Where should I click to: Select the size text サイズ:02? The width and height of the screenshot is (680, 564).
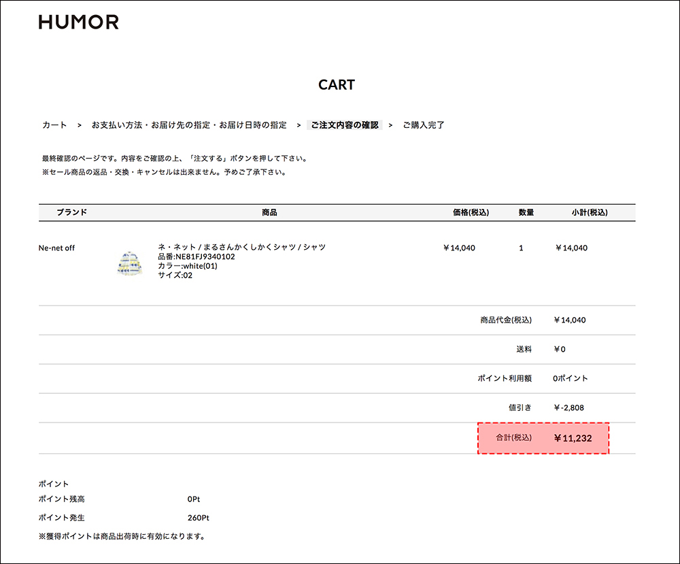pos(175,275)
